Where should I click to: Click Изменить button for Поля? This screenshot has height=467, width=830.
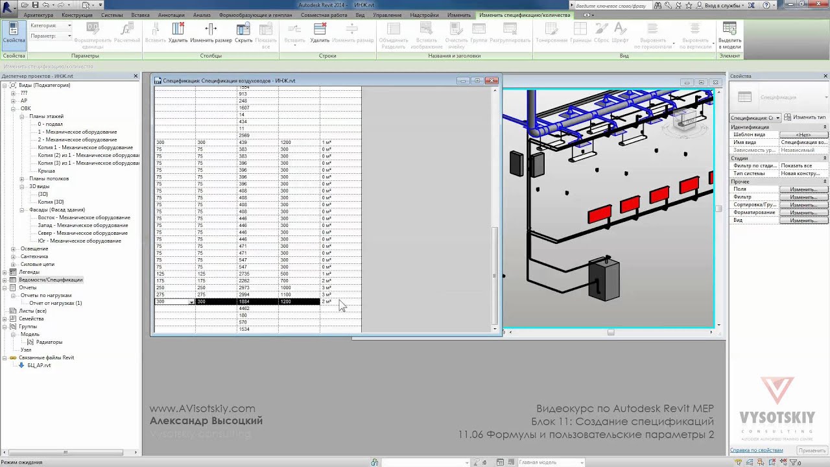(803, 189)
